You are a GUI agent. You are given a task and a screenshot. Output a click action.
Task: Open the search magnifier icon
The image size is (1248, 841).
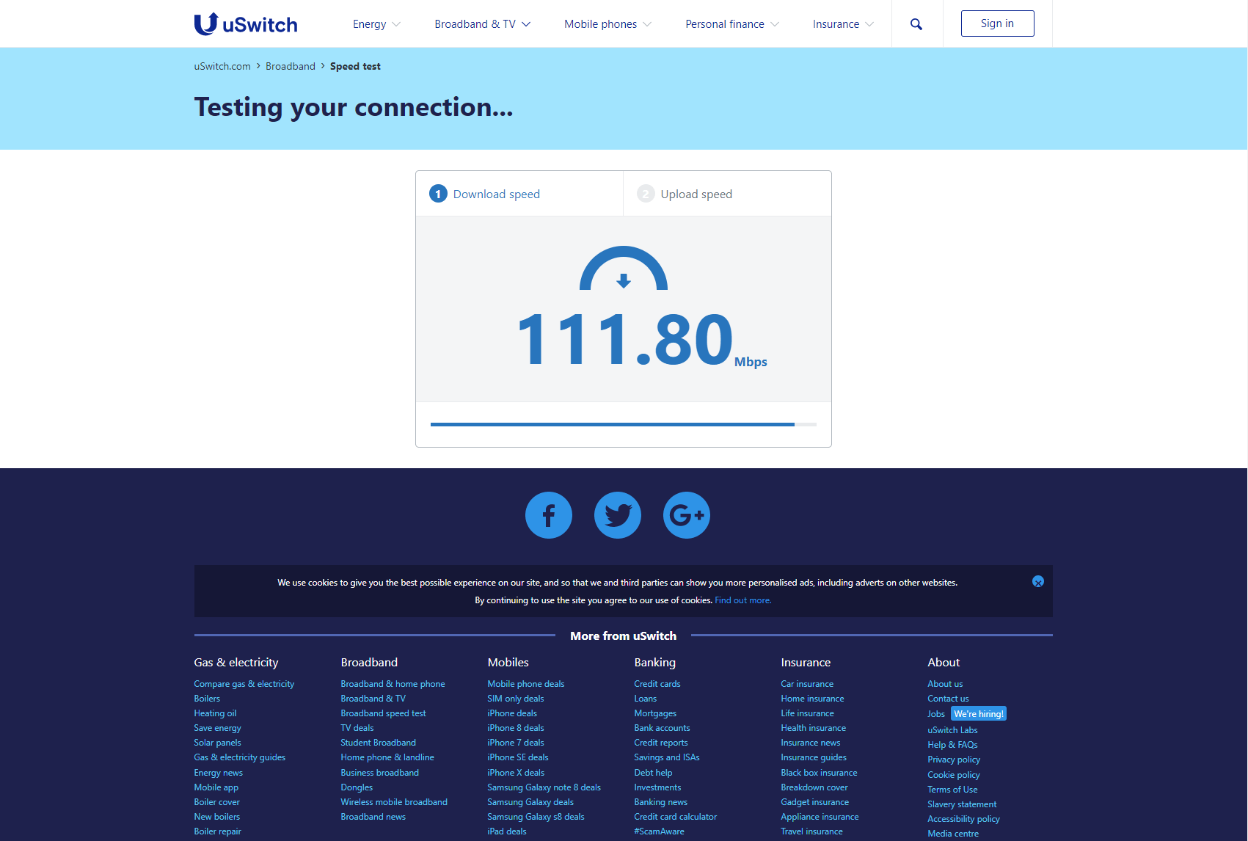coord(916,24)
